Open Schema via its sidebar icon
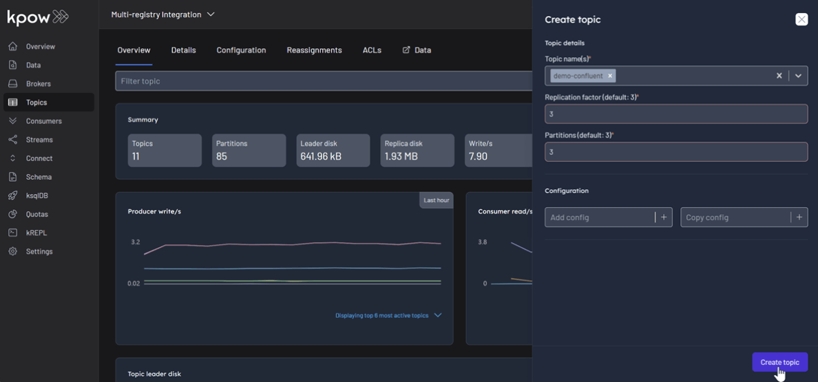The height and width of the screenshot is (382, 818). pyautogui.click(x=12, y=177)
